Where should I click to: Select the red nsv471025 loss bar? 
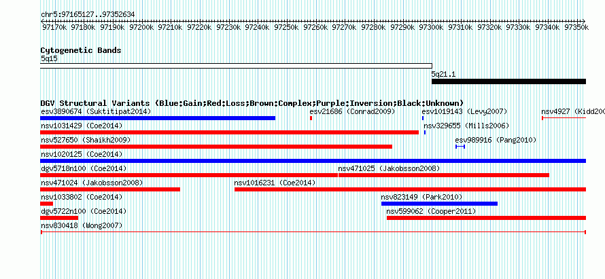point(444,175)
